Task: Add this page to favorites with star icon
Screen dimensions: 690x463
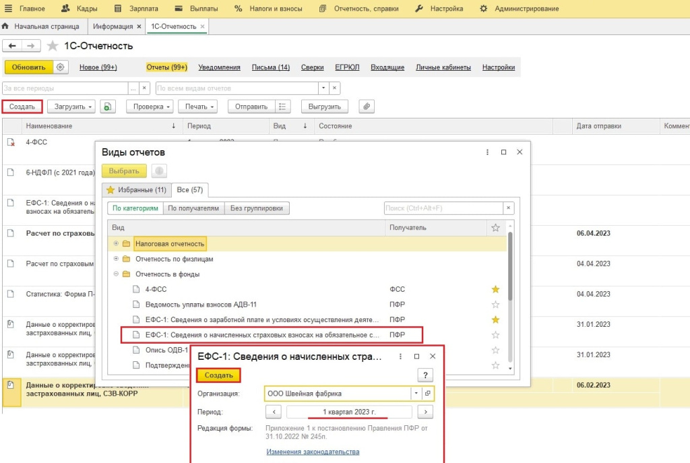Action: coord(53,46)
